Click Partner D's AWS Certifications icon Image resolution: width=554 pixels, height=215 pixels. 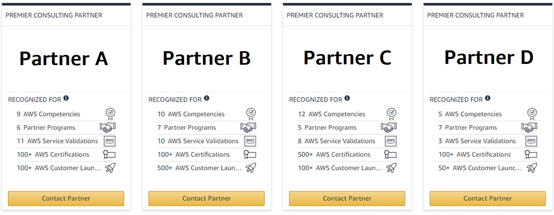click(531, 154)
